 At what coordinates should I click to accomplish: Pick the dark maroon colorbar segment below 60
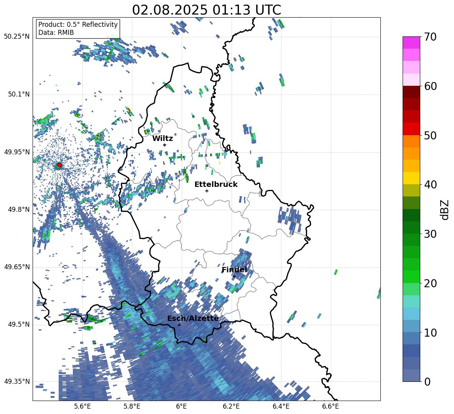coord(411,92)
